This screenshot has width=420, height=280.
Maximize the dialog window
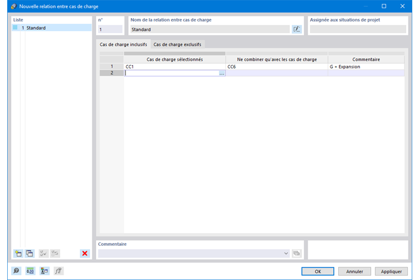click(384, 6)
